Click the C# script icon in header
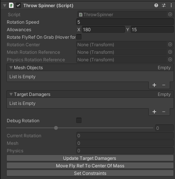The width and height of the screenshot is (175, 179). click(11, 5)
